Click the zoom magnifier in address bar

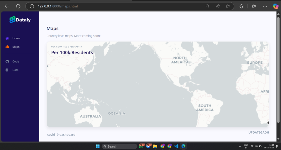[207, 6]
